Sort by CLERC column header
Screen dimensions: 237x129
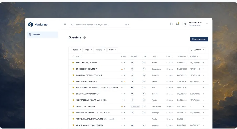click(146, 57)
